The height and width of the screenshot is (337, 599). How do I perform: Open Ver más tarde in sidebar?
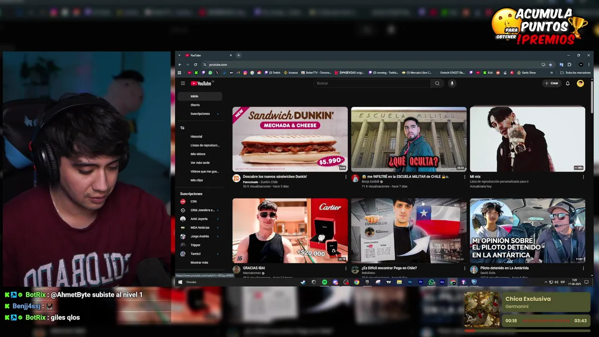(200, 162)
